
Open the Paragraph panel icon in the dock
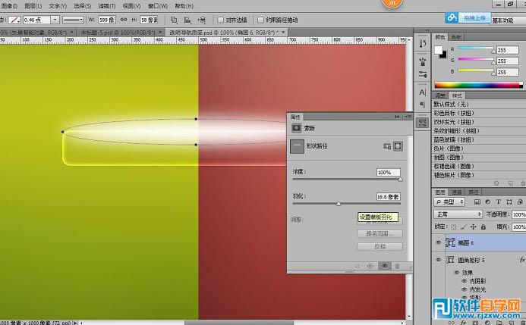(x=422, y=105)
